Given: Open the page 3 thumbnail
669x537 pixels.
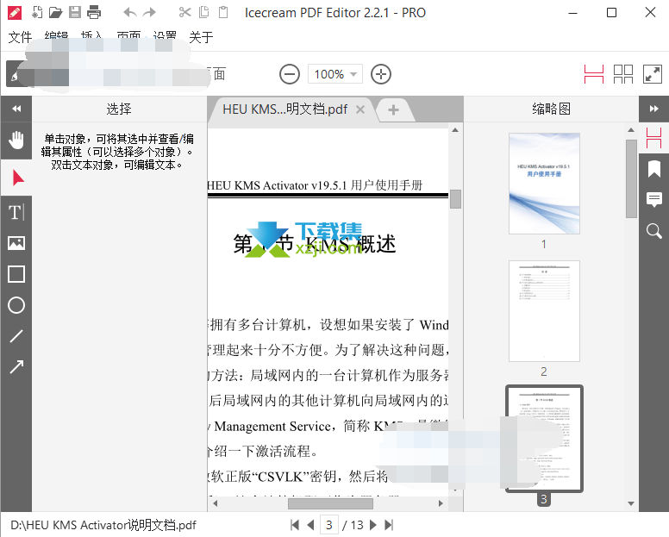Looking at the screenshot, I should [x=544, y=439].
